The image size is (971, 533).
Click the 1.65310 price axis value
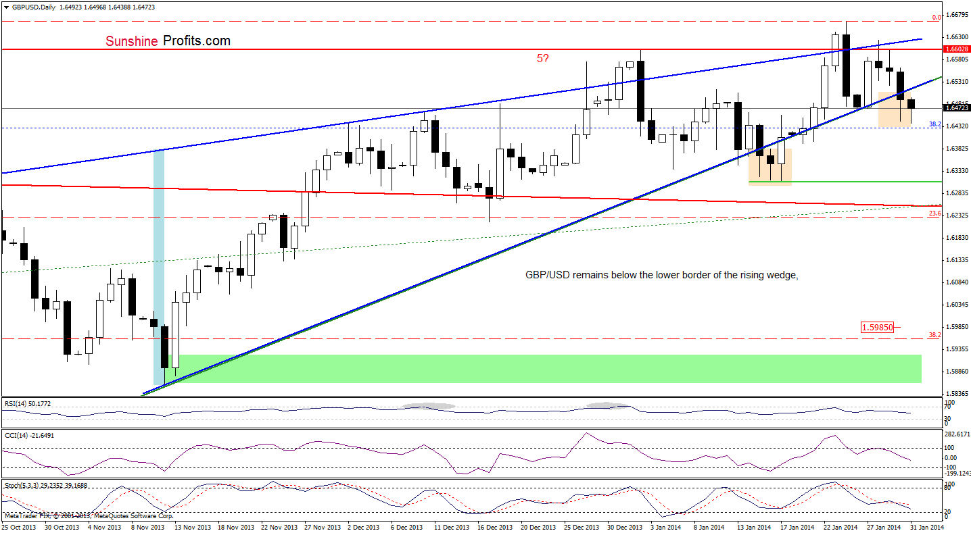(957, 81)
